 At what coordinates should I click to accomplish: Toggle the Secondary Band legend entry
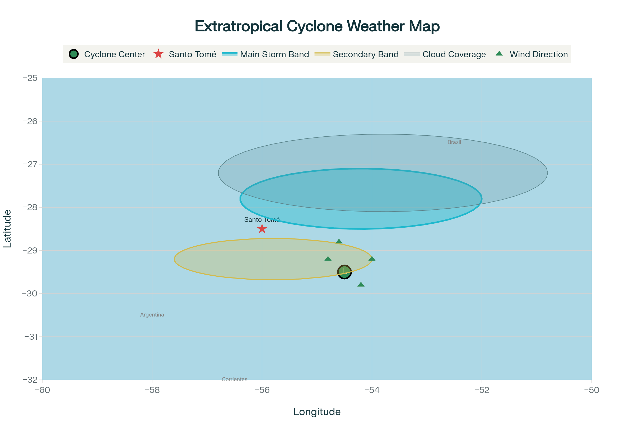point(357,54)
